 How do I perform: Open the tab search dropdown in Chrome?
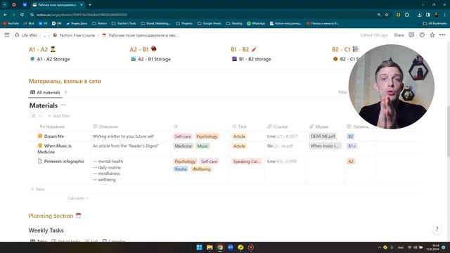5,5
